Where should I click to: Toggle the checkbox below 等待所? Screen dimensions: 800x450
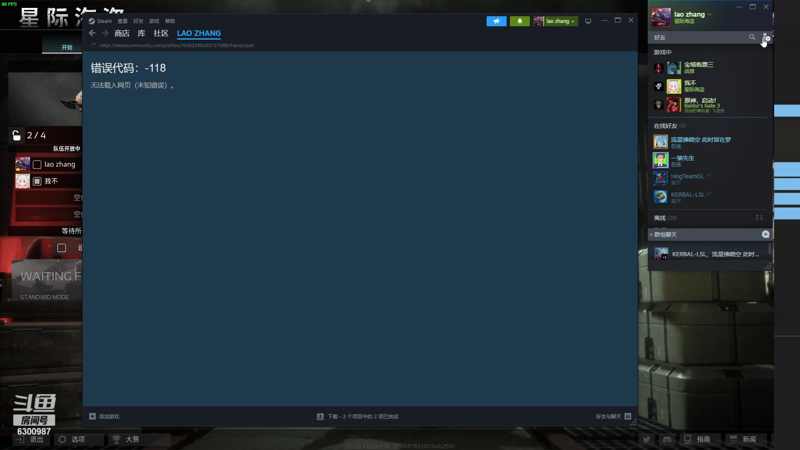point(62,248)
